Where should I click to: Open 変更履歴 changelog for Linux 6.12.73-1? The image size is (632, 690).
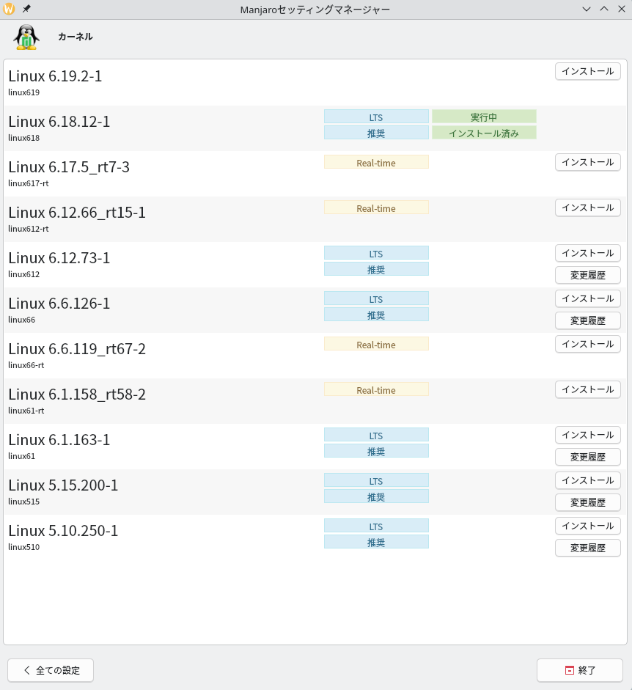pos(587,275)
